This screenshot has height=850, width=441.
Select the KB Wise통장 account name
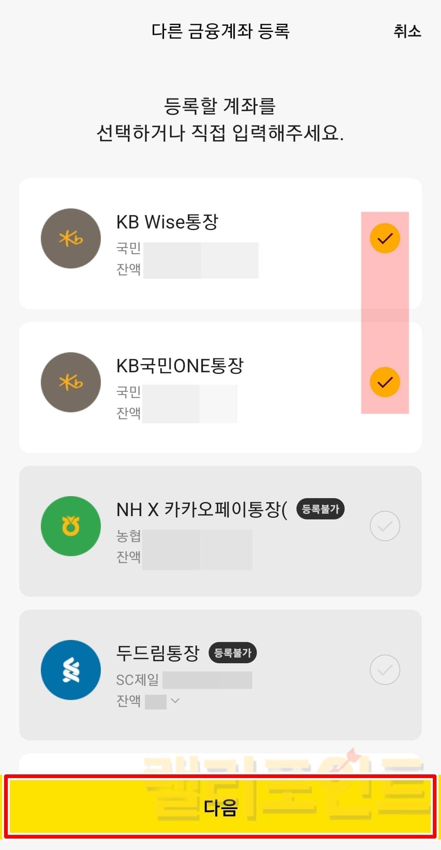(167, 222)
